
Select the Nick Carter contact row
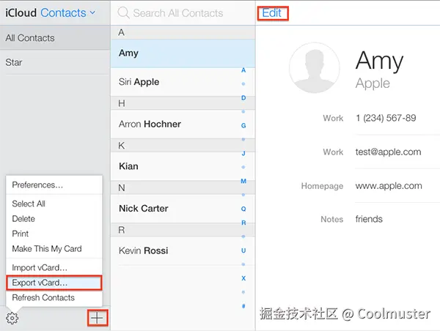[x=183, y=209]
